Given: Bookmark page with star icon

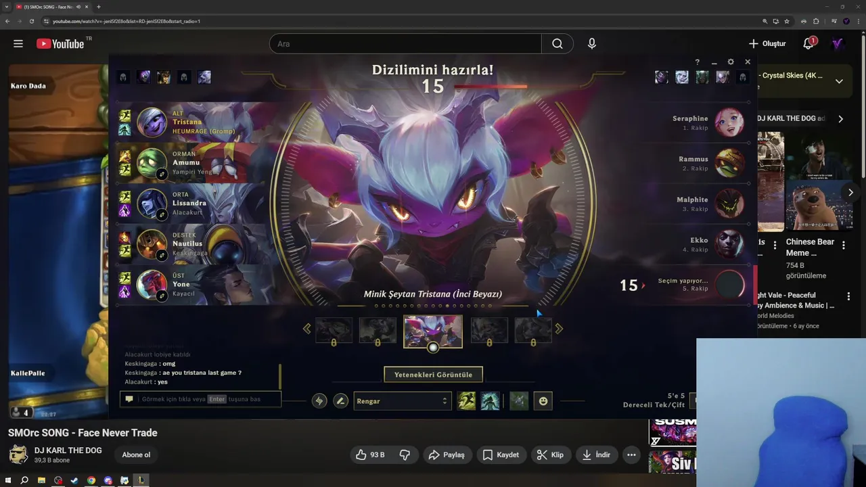Looking at the screenshot, I should tap(787, 21).
